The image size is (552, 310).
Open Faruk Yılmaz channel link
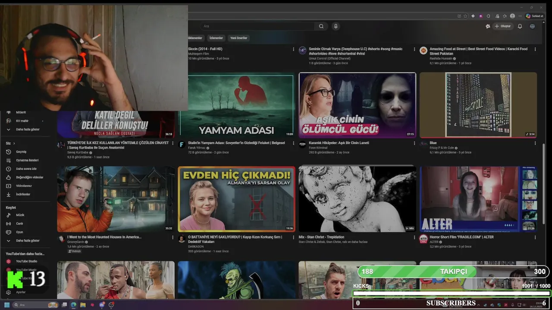197,148
